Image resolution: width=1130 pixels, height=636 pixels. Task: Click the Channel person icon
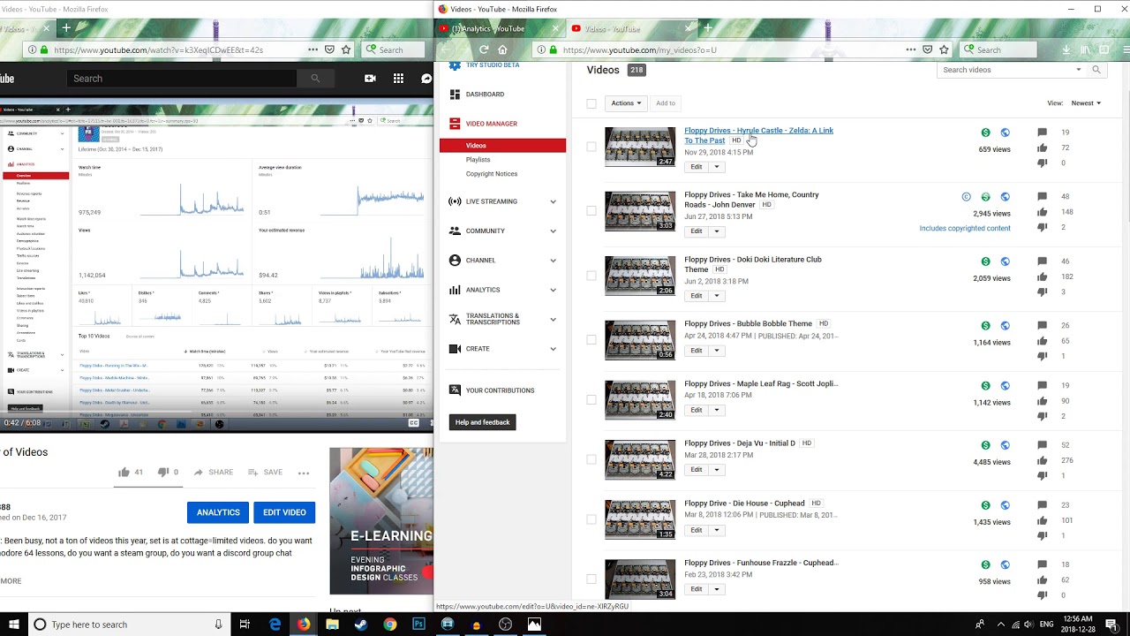coord(455,261)
